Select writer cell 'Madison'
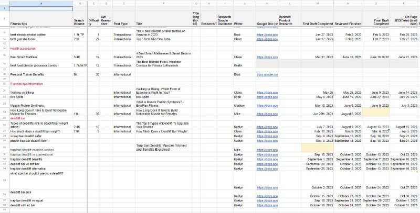Screen dimensions: 420x213 tap(244, 104)
